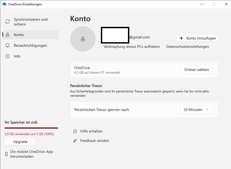The image size is (231, 169).
Task: Click the feedback people icon
Action: click(75, 141)
